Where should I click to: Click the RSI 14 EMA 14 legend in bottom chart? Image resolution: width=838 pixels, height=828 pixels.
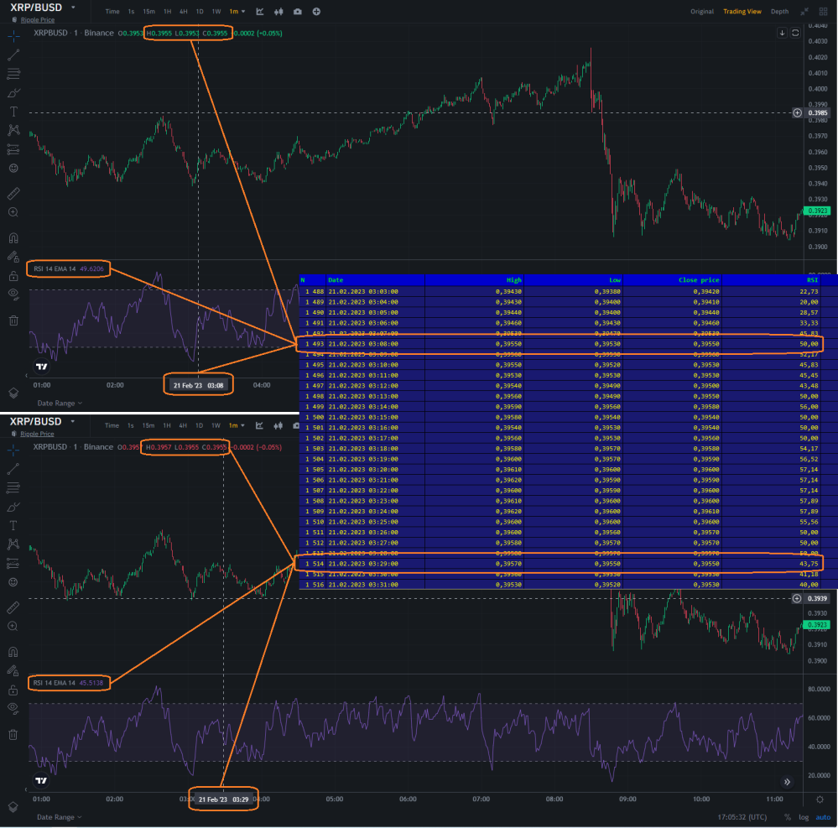[x=68, y=683]
